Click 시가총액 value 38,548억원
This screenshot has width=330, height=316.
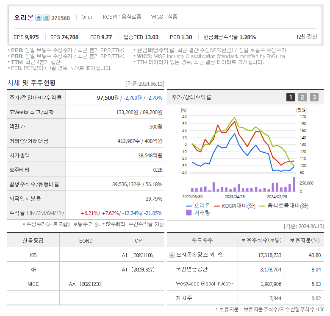click(x=150, y=156)
